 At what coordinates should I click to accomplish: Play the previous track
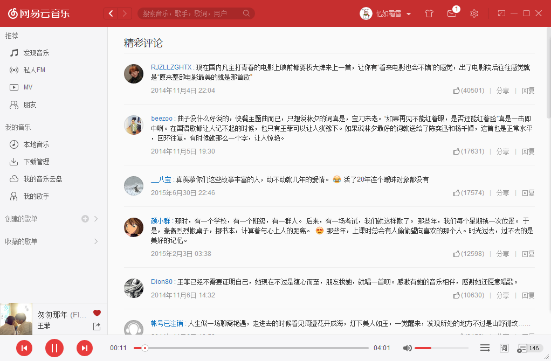tap(24, 348)
